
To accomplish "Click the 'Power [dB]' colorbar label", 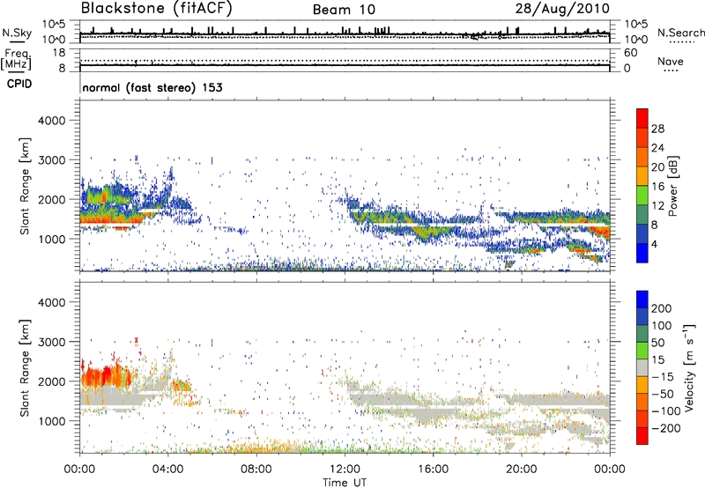I will tap(672, 186).
